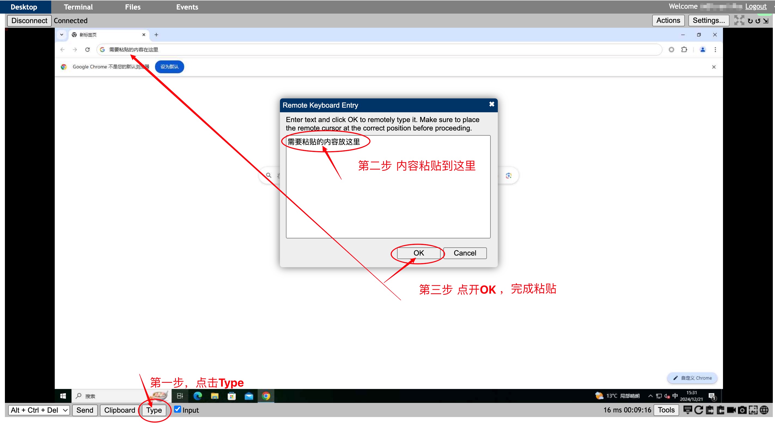The image size is (775, 423).
Task: Close the Remote Keyboard Entry dialog
Action: click(492, 104)
